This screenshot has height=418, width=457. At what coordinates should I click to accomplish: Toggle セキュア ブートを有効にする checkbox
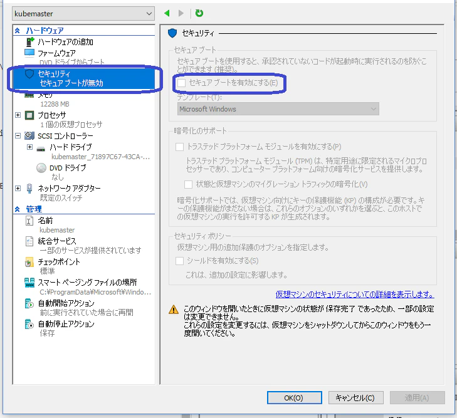click(182, 83)
